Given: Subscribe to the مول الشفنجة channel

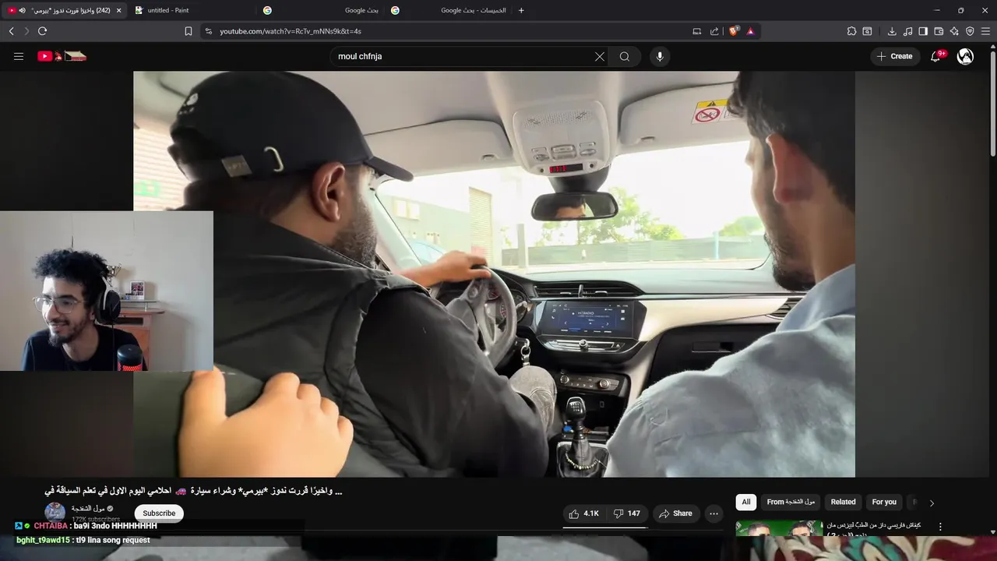Looking at the screenshot, I should (159, 513).
